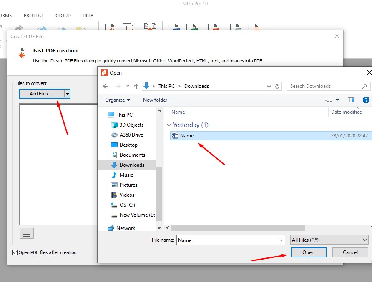
Task: Click the Open button
Action: pyautogui.click(x=308, y=252)
